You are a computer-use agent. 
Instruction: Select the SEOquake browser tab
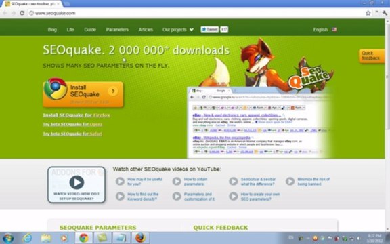click(x=32, y=4)
